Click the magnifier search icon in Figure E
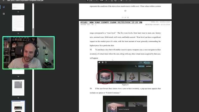This screenshot has height=112, width=199. coord(136,66)
